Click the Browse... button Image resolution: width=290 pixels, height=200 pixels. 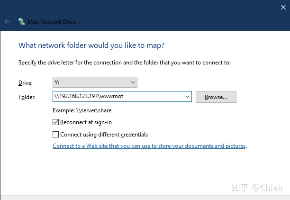[x=216, y=97]
